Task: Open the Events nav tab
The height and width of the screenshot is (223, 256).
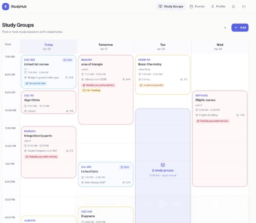Action: [x=197, y=7]
